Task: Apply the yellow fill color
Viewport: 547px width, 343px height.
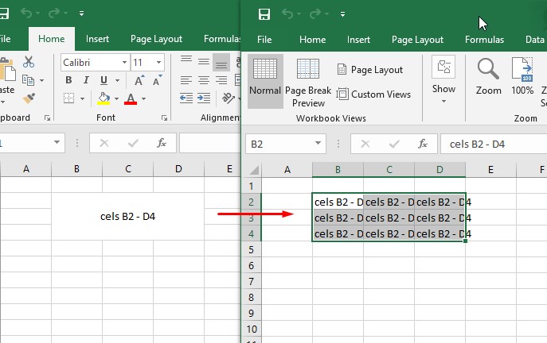Action: [x=103, y=98]
